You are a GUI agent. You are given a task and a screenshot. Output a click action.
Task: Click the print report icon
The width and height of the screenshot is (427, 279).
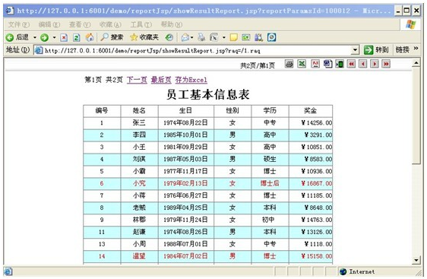click(x=289, y=64)
